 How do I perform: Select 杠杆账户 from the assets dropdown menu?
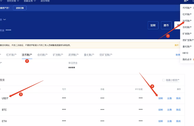pos(187,14)
